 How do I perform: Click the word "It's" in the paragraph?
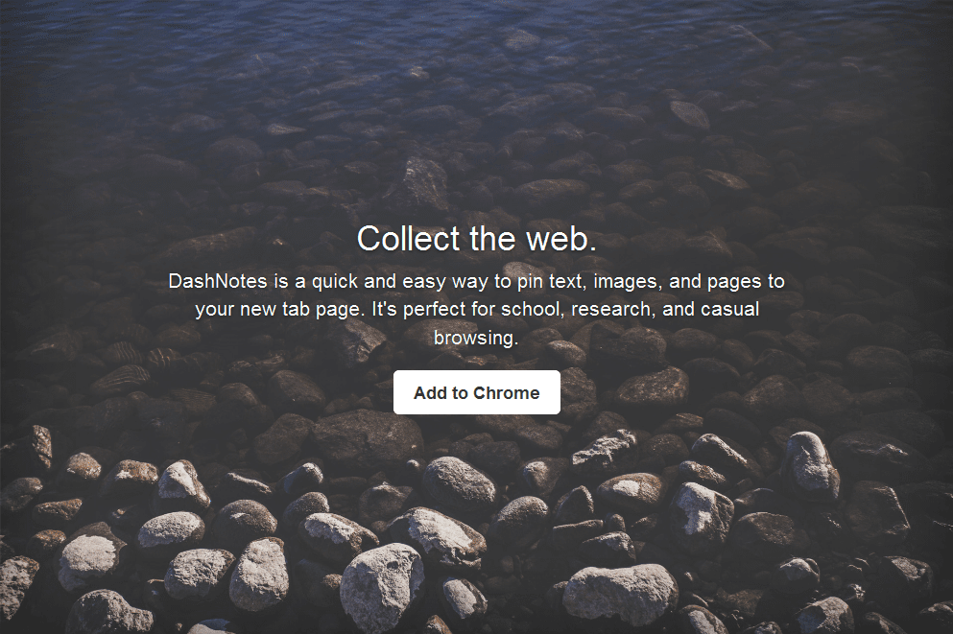[x=384, y=309]
